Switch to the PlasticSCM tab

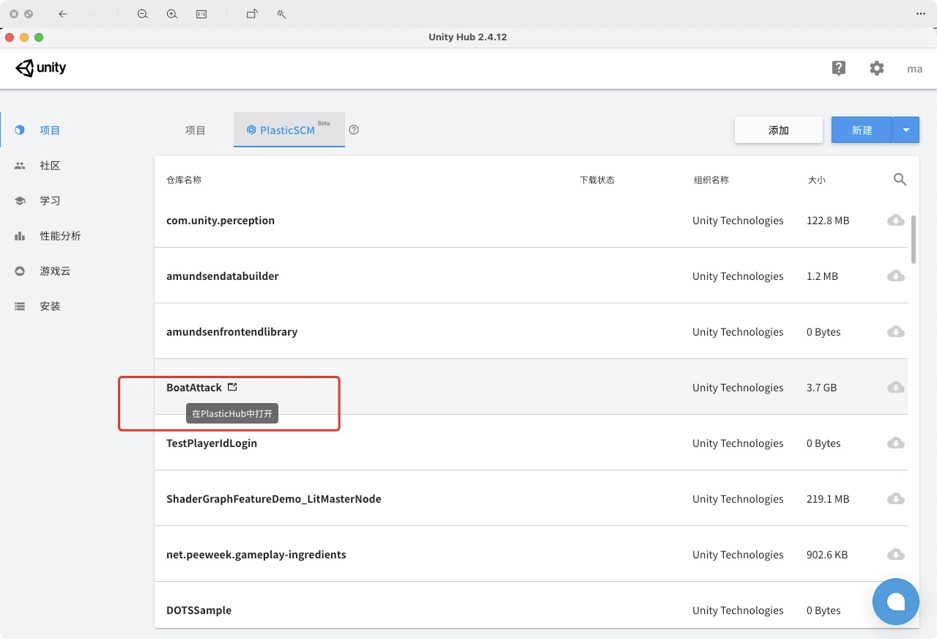click(289, 130)
